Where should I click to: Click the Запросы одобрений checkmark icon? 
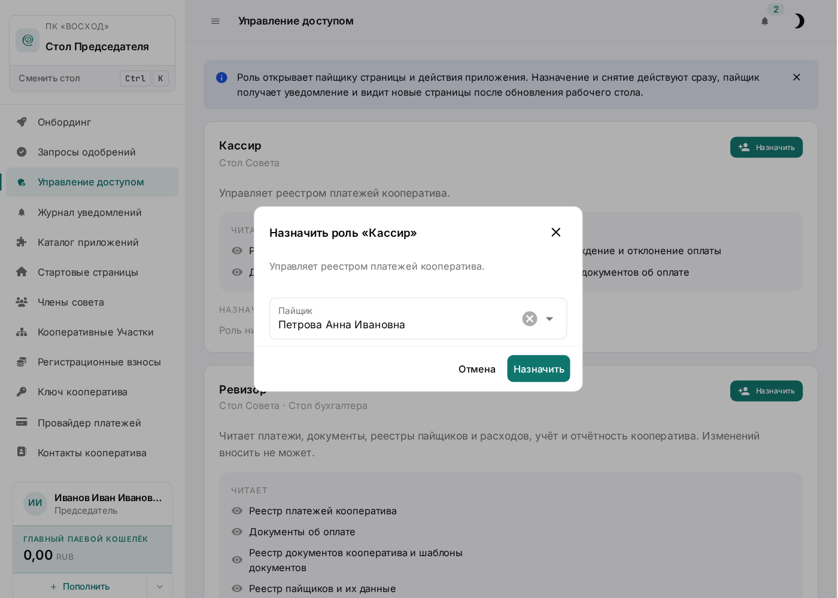click(22, 152)
